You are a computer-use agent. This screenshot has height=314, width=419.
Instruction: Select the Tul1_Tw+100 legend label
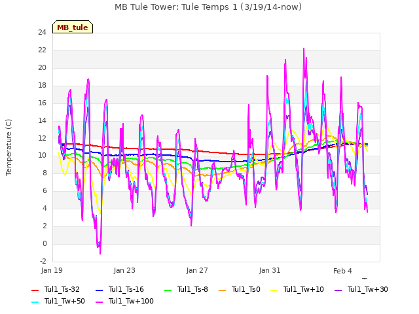pyautogui.click(x=131, y=301)
